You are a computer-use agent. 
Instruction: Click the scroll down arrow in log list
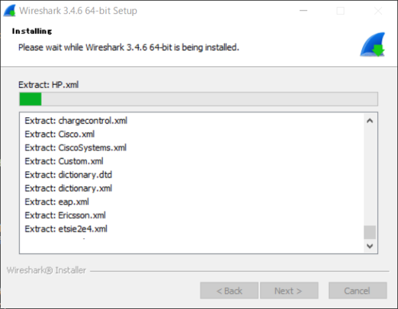(x=370, y=245)
